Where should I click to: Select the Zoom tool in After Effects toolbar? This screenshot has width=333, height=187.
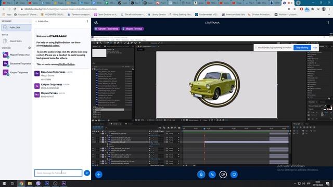click(x=101, y=43)
